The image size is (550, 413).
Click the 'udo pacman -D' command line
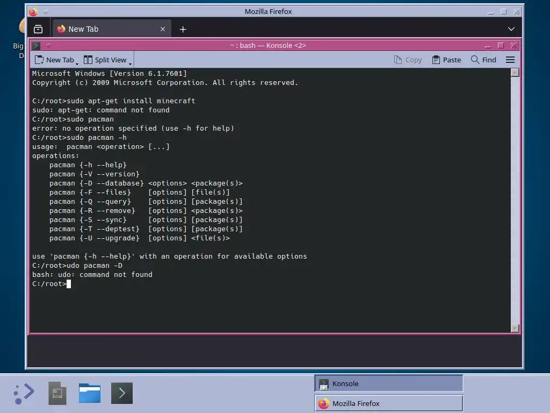[77, 266]
